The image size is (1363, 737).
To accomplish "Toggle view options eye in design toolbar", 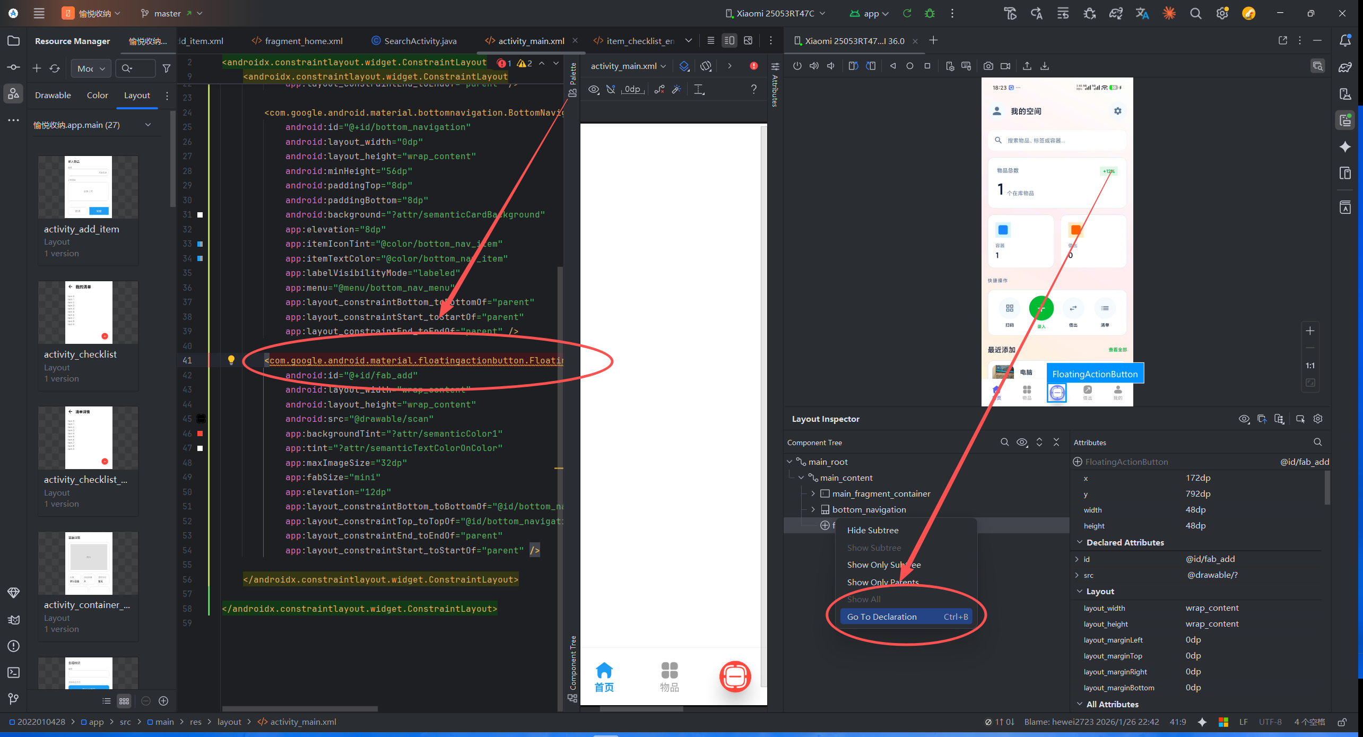I will click(x=594, y=90).
